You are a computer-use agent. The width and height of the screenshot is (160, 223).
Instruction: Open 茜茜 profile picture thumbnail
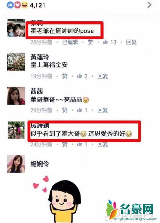pyautogui.click(x=16, y=96)
